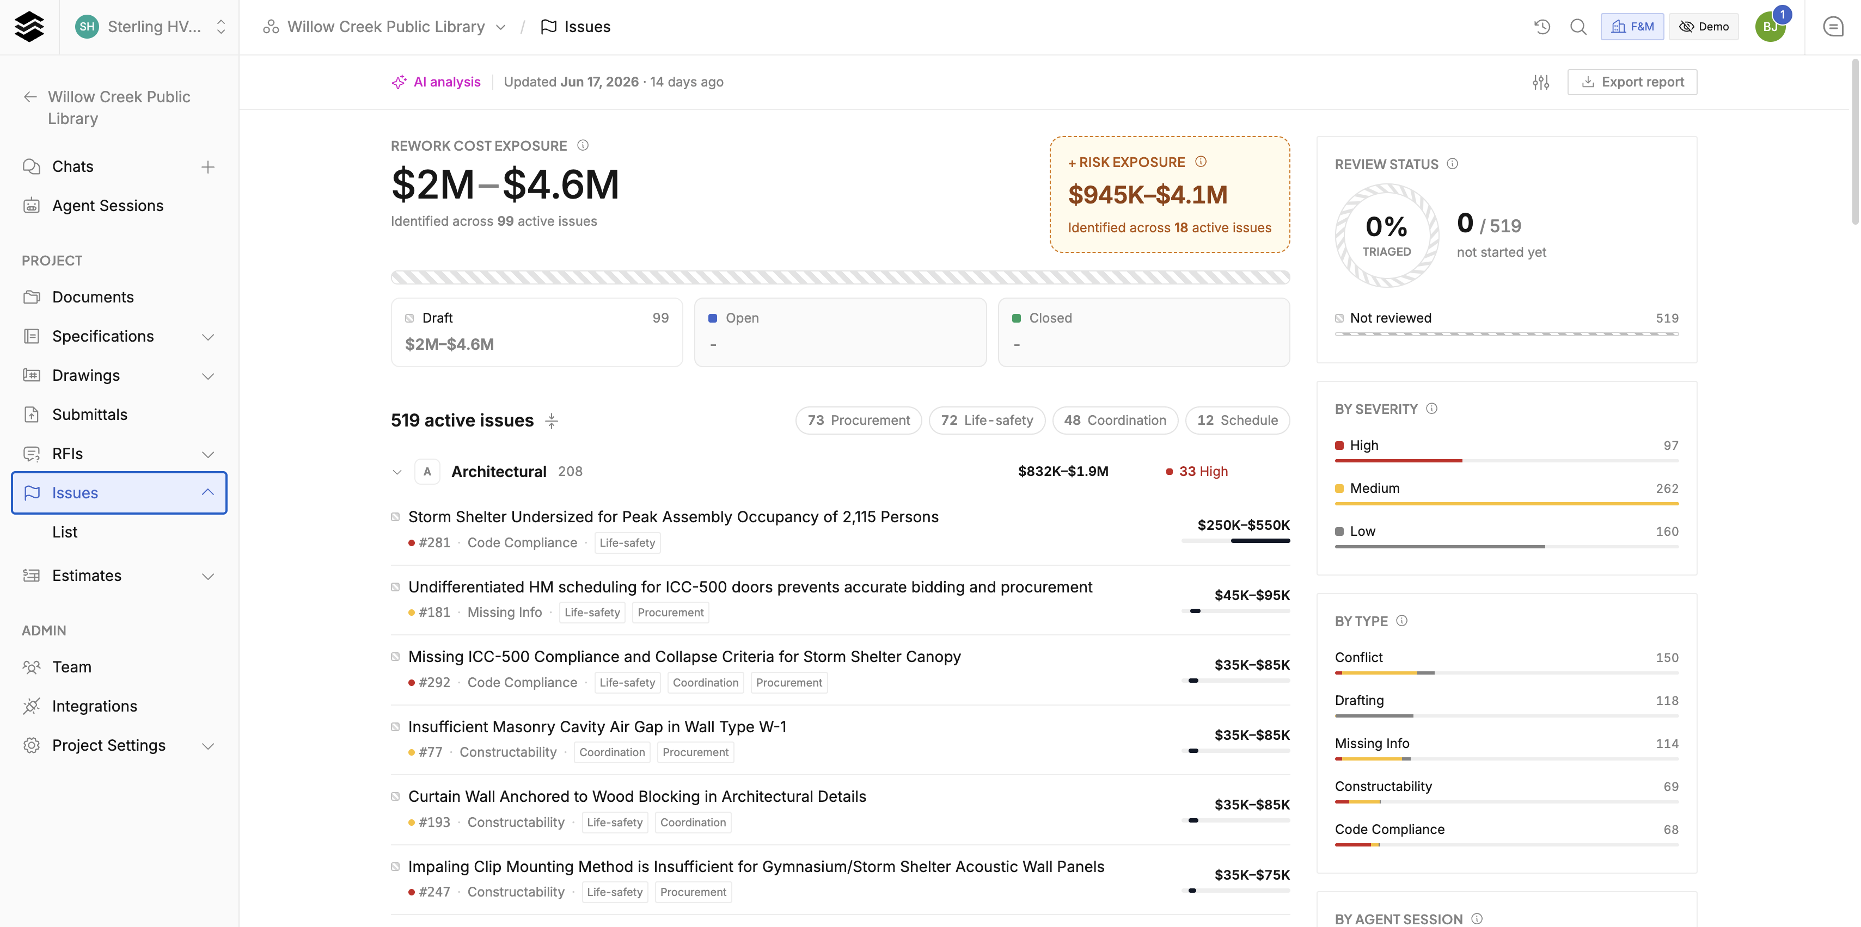Image resolution: width=1861 pixels, height=927 pixels.
Task: Click the Rework Cost Exposure info icon
Action: click(583, 145)
